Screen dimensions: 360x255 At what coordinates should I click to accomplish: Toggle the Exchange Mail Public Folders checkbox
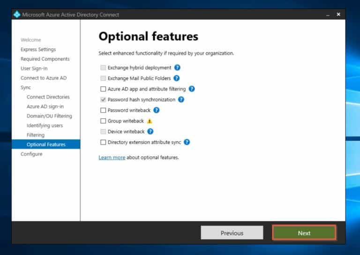pyautogui.click(x=103, y=78)
